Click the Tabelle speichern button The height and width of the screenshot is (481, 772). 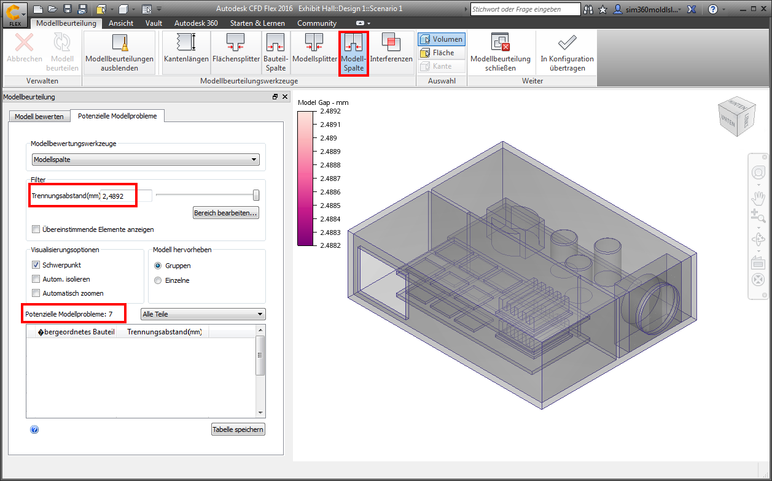tap(238, 429)
